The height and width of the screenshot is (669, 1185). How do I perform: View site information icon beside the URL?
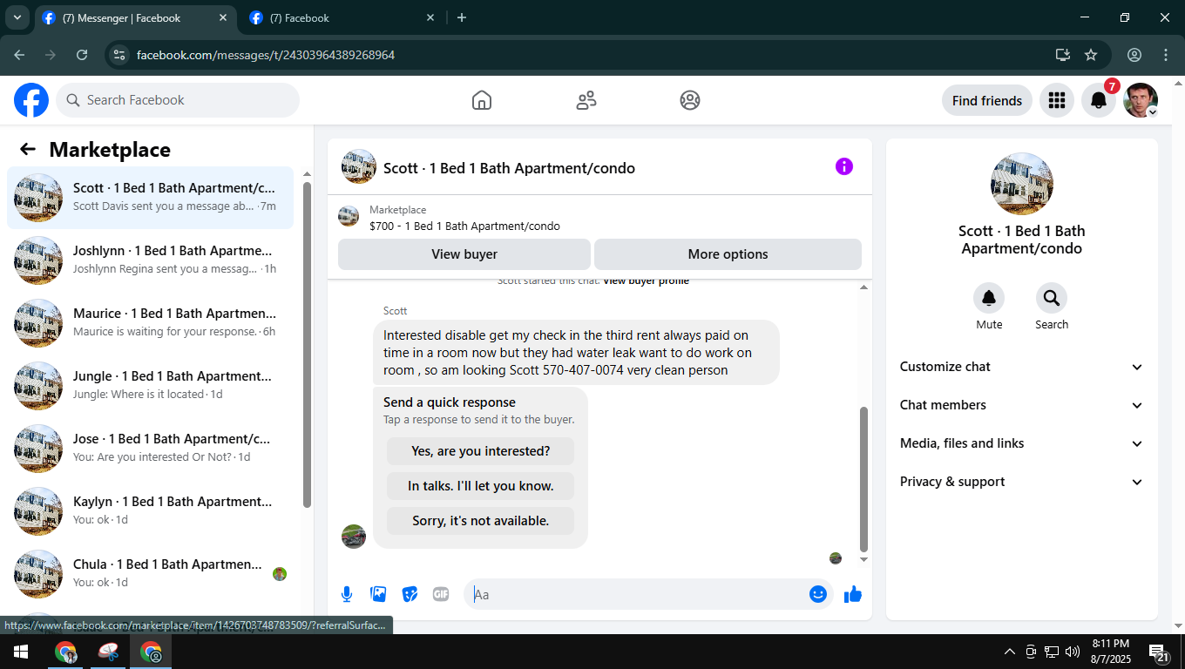pos(119,55)
